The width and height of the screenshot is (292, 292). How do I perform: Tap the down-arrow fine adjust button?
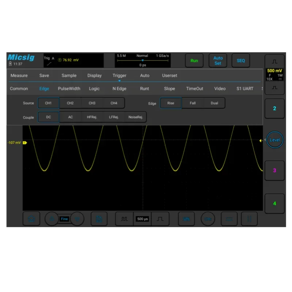(77, 219)
